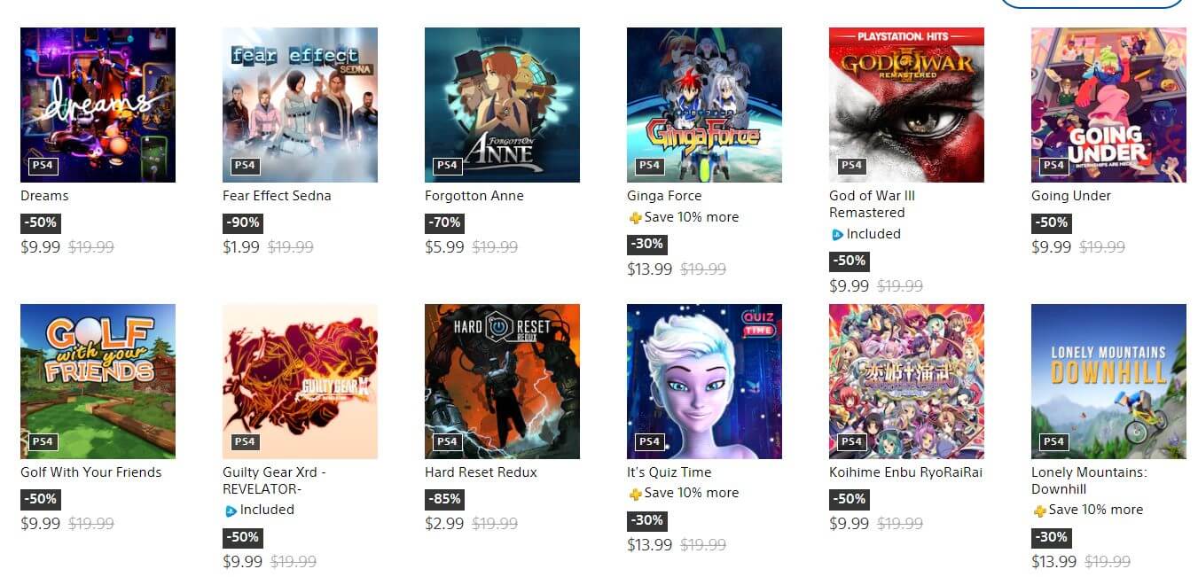Select Golf With Your Friends cover art

pos(98,381)
